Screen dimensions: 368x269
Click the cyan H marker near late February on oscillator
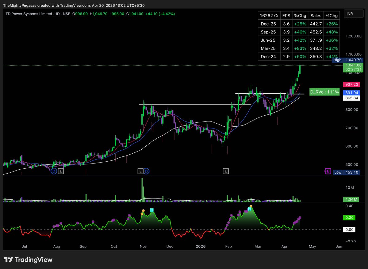(x=249, y=209)
